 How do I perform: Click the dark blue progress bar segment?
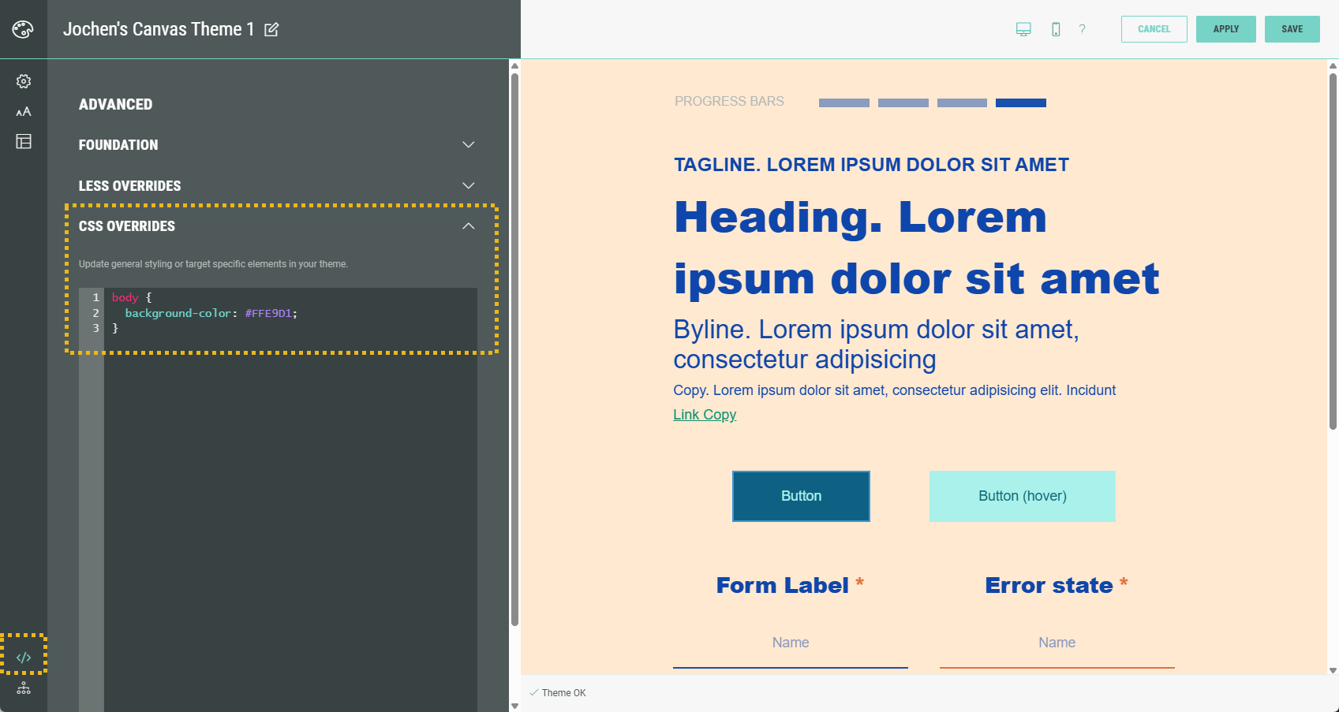click(x=1020, y=103)
